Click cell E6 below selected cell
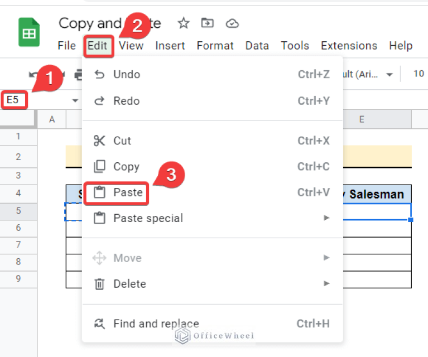Viewport: 428px width, 357px height. click(x=377, y=229)
